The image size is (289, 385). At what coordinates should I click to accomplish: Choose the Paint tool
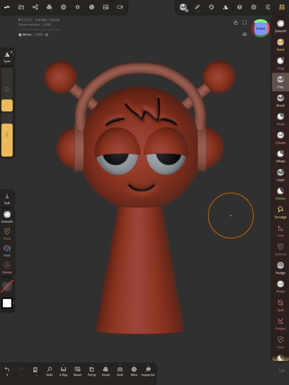[280, 45]
